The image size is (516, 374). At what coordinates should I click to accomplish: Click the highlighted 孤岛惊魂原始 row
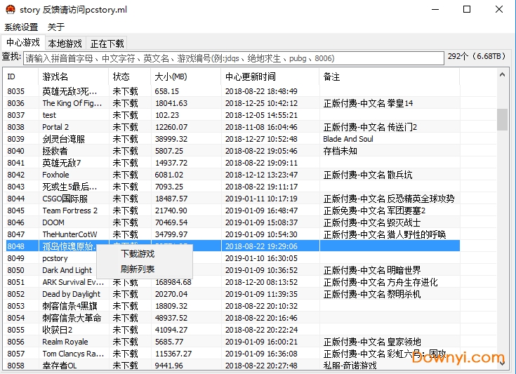point(232,246)
